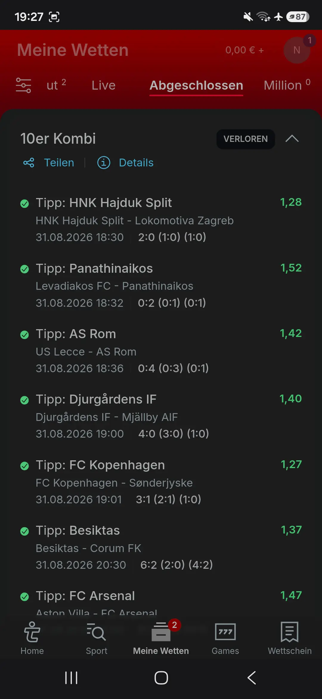Open the N profile avatar

[297, 50]
